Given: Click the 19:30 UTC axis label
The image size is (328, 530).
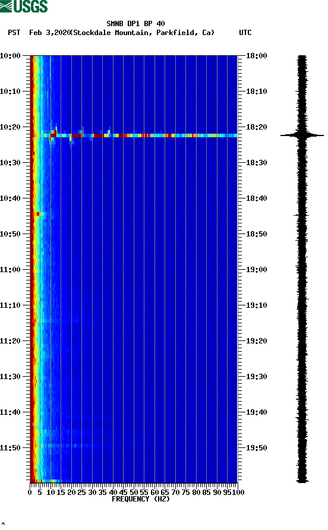Looking at the screenshot, I should (256, 377).
